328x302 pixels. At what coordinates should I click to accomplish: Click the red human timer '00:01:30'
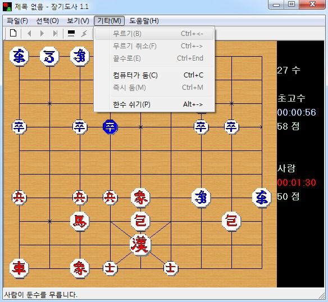pyautogui.click(x=297, y=182)
